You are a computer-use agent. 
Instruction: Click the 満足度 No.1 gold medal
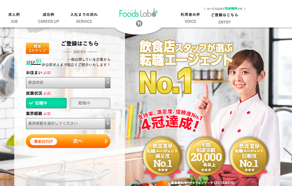[x=162, y=157]
